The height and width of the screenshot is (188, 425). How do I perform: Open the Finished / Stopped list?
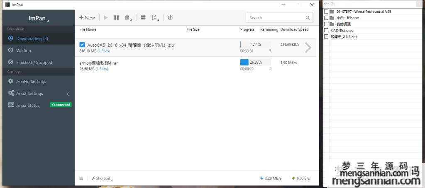(x=39, y=62)
